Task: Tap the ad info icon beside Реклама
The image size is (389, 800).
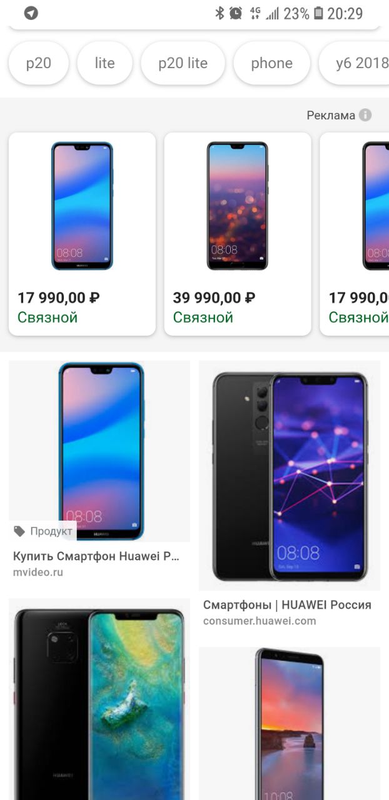Action: coord(365,115)
